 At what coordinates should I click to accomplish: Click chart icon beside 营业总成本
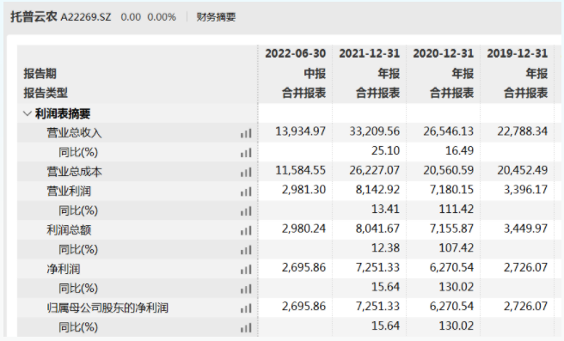tap(246, 172)
